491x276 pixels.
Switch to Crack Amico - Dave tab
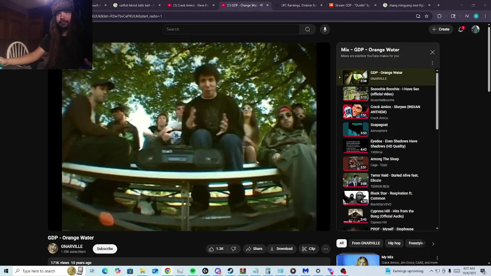[190, 5]
